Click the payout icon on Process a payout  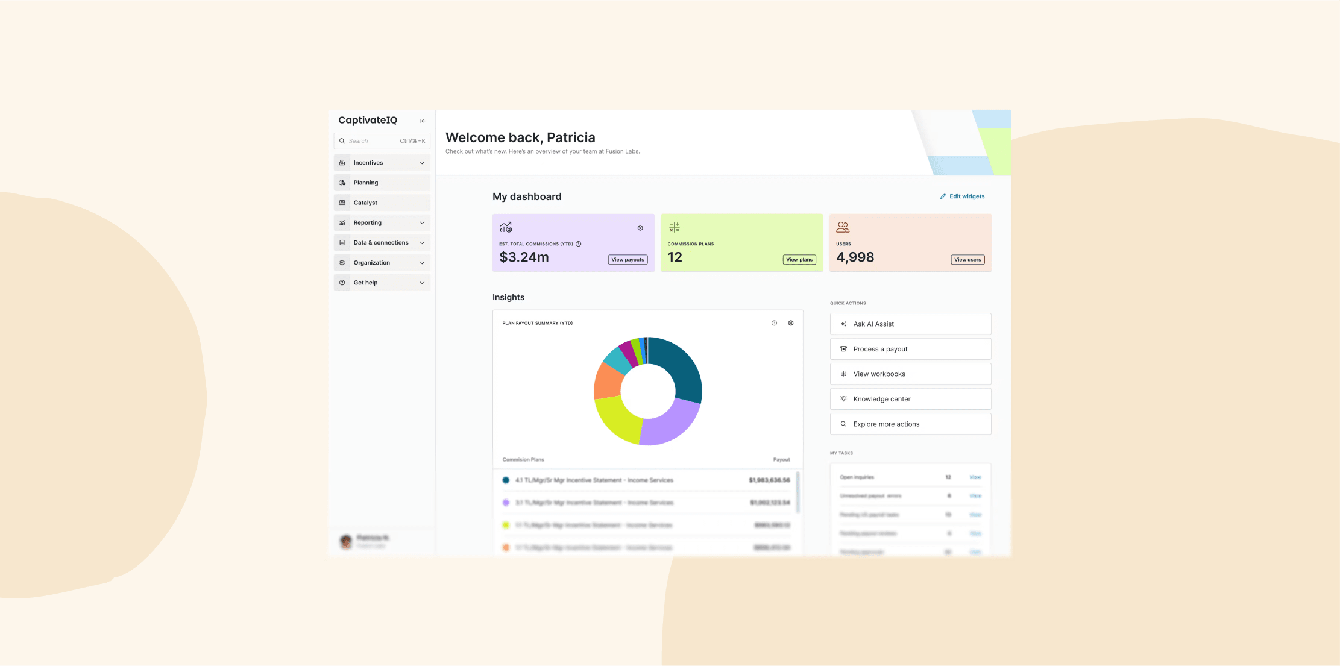[843, 349]
